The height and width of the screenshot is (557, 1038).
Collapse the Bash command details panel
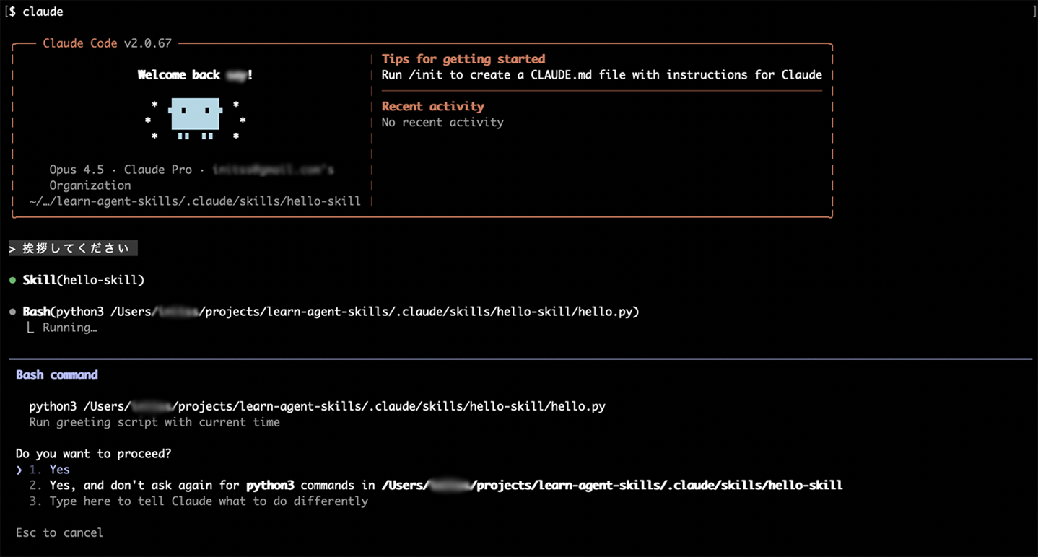click(56, 374)
